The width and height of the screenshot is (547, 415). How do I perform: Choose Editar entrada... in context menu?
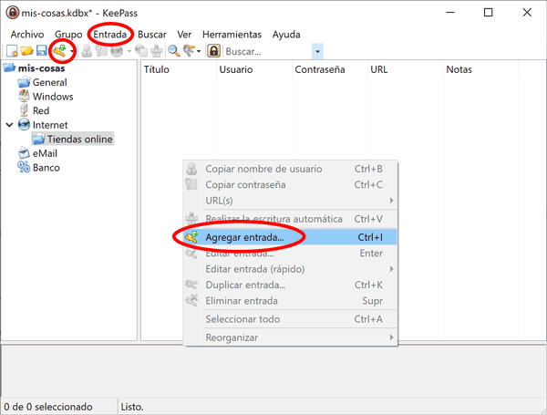point(291,254)
